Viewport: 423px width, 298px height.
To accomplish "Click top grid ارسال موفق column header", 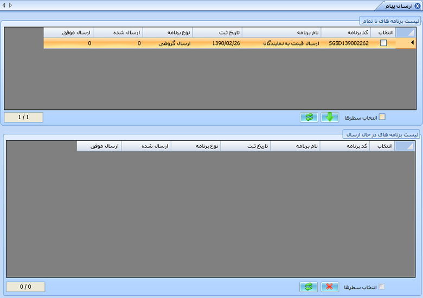I will tap(68, 33).
